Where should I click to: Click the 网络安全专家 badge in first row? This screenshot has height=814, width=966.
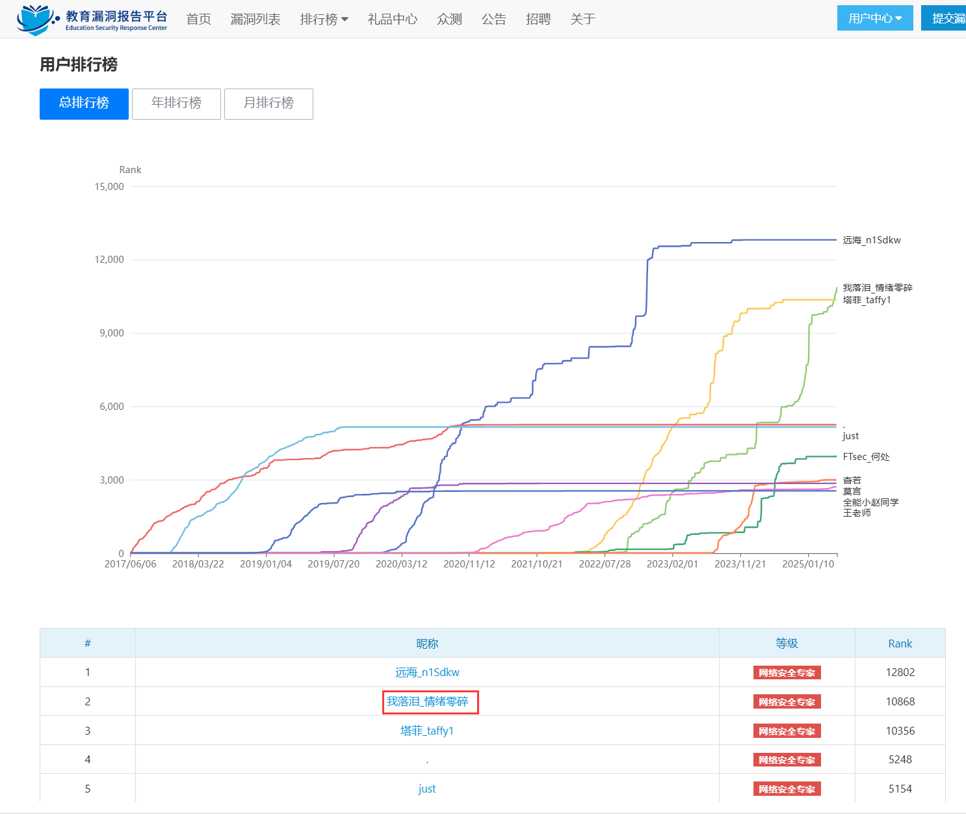[787, 673]
